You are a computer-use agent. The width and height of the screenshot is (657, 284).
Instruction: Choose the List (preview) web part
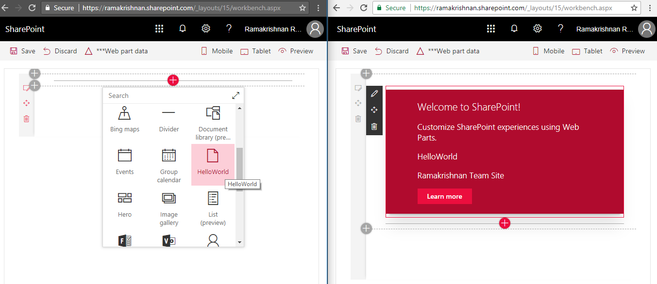pos(213,208)
